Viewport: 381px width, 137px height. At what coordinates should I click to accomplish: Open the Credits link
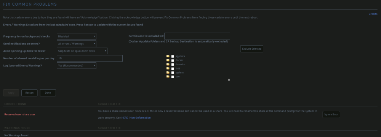pos(373,14)
